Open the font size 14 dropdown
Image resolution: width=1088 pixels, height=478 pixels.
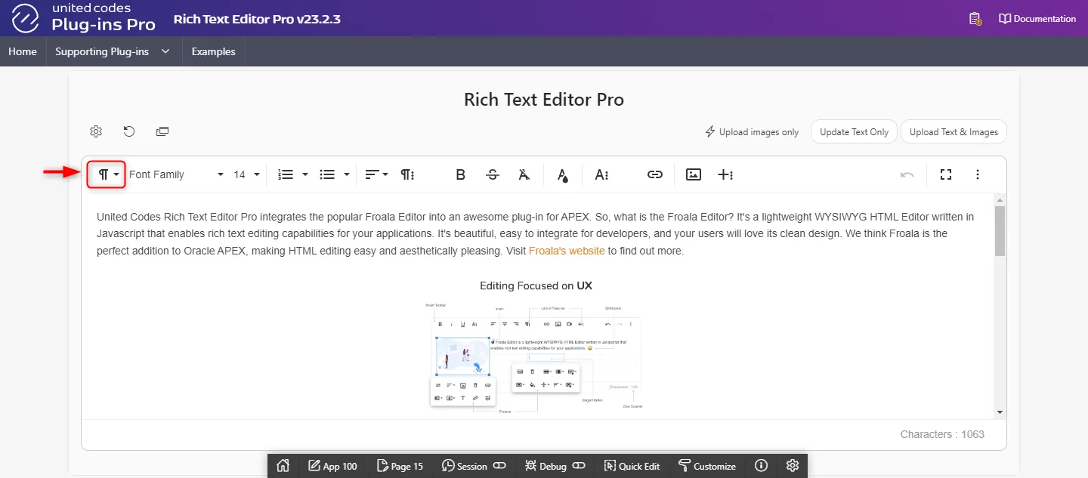coord(246,174)
